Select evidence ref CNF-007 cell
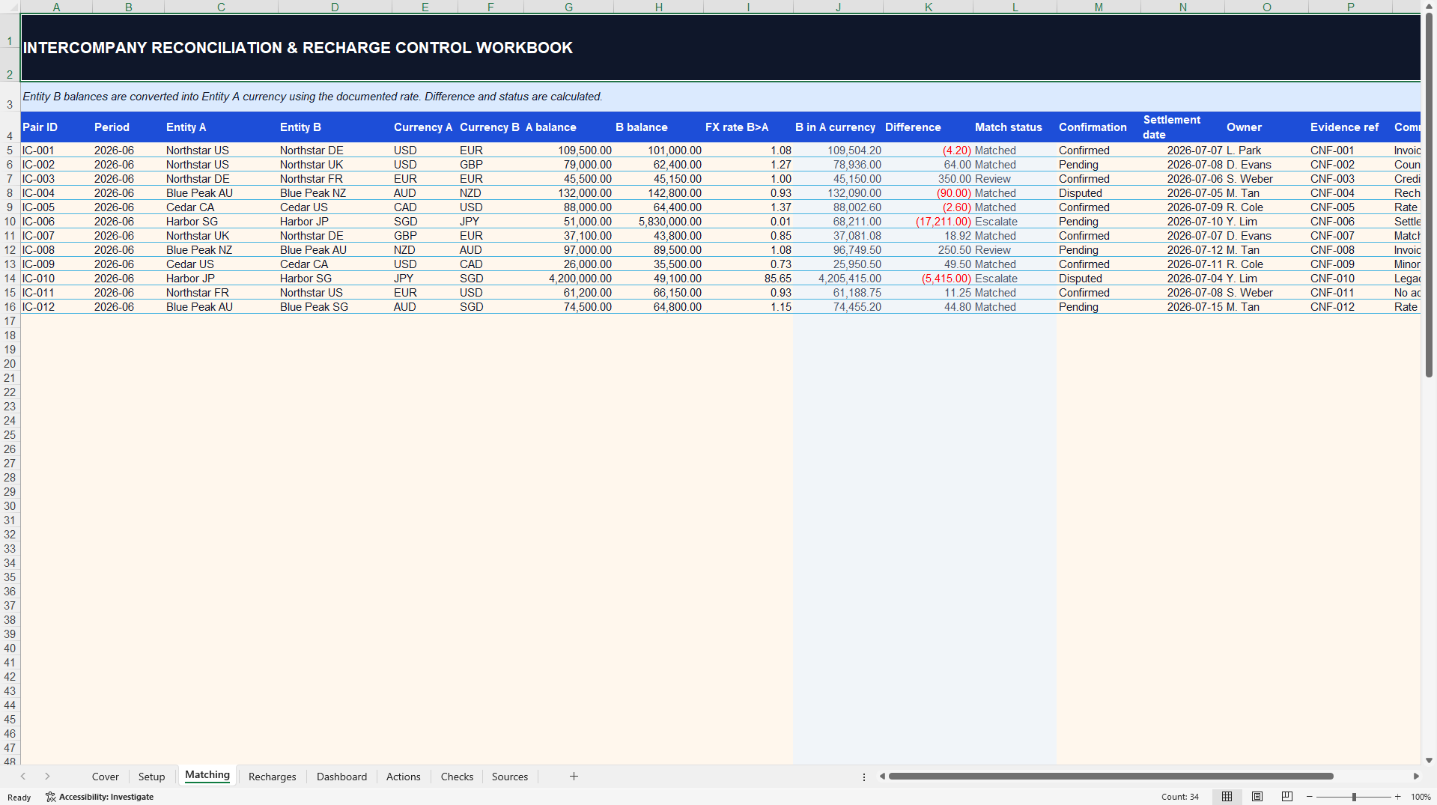Viewport: 1437px width, 805px height. (1350, 236)
